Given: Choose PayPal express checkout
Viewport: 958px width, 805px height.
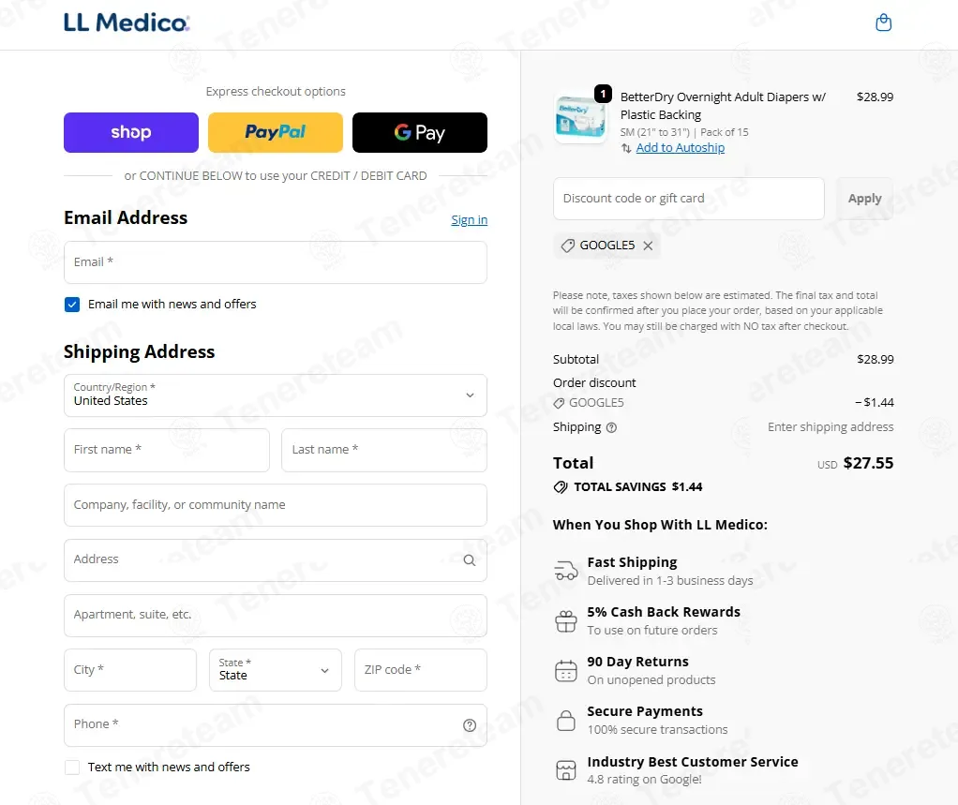Looking at the screenshot, I should [x=276, y=132].
